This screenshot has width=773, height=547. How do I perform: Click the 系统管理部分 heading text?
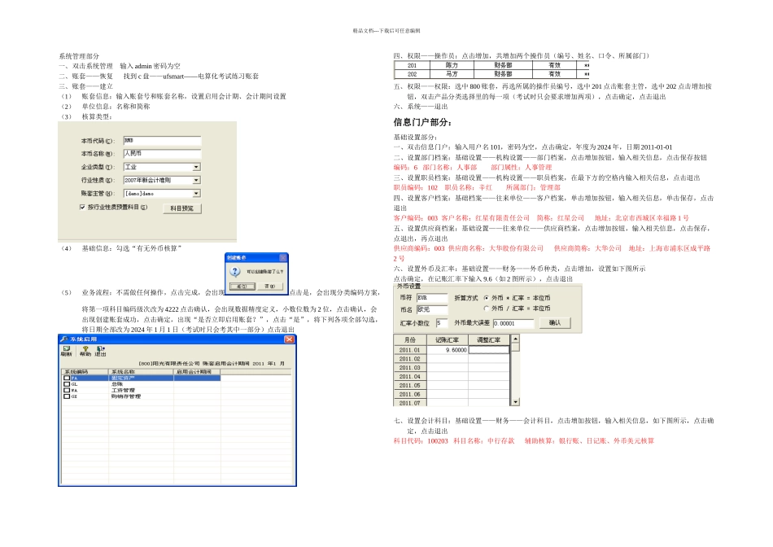tap(79, 55)
